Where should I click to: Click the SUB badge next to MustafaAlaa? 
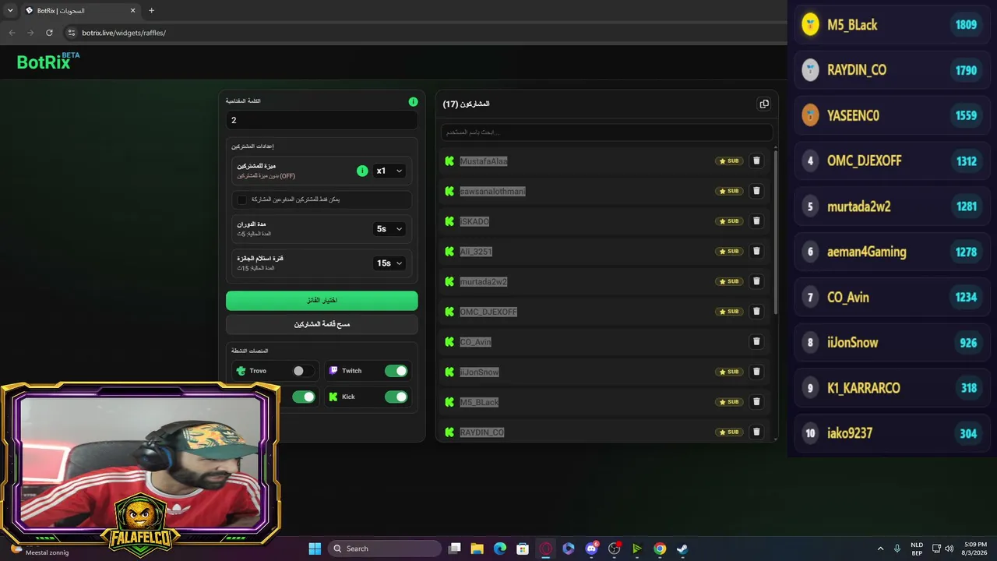click(729, 161)
